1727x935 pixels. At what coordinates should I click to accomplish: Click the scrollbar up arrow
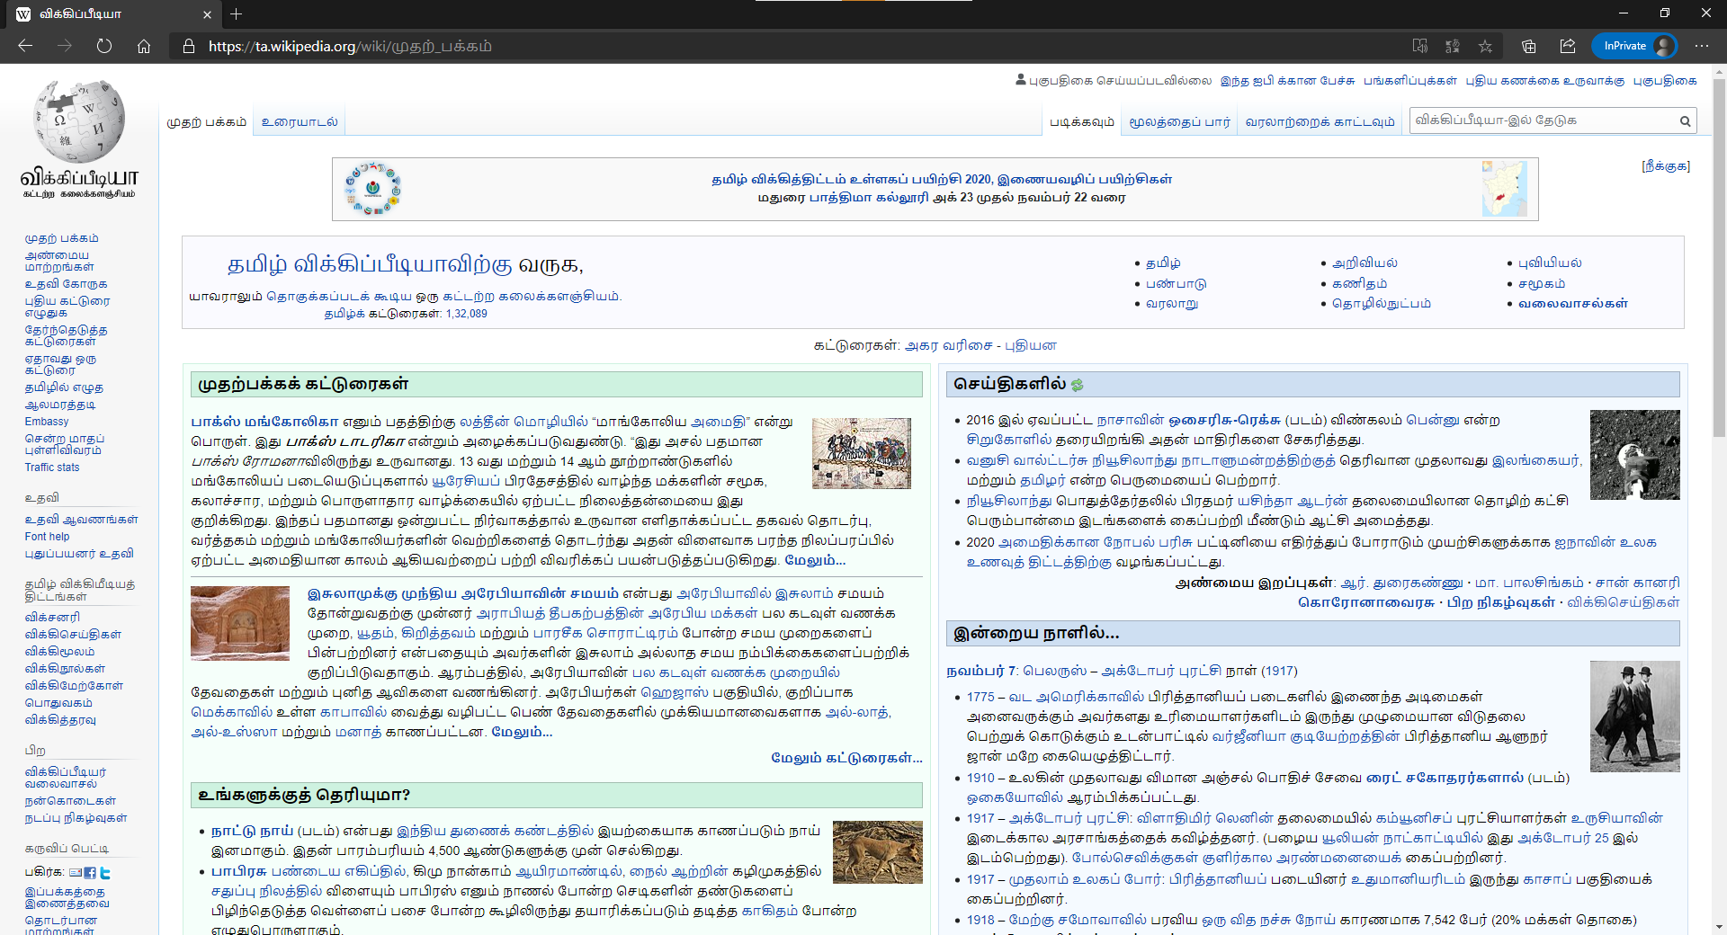pos(1719,71)
